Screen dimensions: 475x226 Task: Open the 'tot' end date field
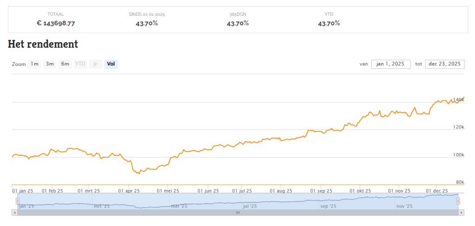click(445, 64)
